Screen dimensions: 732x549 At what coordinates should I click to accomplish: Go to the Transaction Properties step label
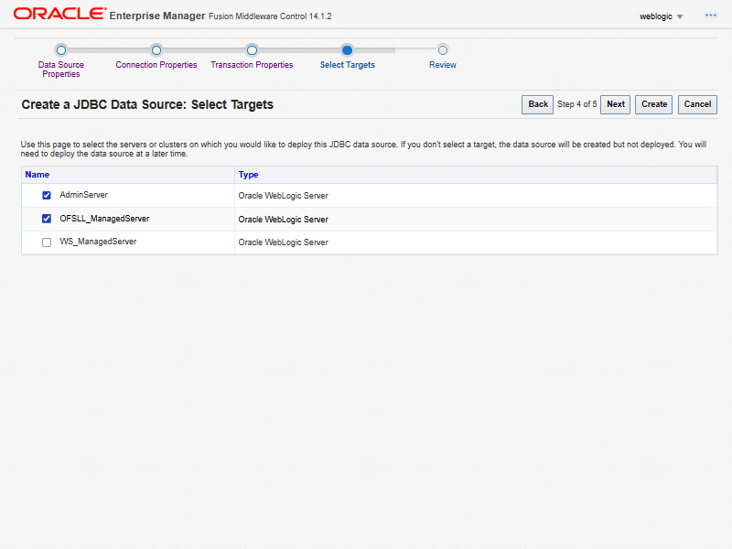click(252, 65)
